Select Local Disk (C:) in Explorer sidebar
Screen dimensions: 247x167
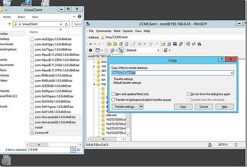pos(8,96)
